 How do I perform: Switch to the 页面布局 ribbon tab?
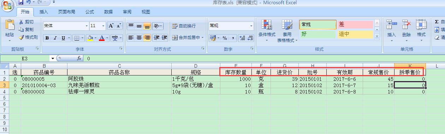(x=67, y=12)
